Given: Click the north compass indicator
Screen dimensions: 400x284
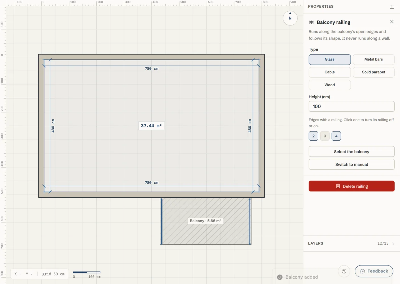Looking at the screenshot, I should pos(290,18).
